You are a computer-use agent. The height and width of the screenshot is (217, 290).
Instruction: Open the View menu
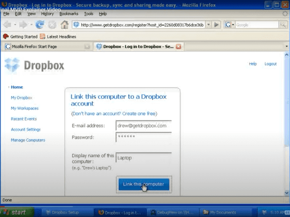coord(32,14)
